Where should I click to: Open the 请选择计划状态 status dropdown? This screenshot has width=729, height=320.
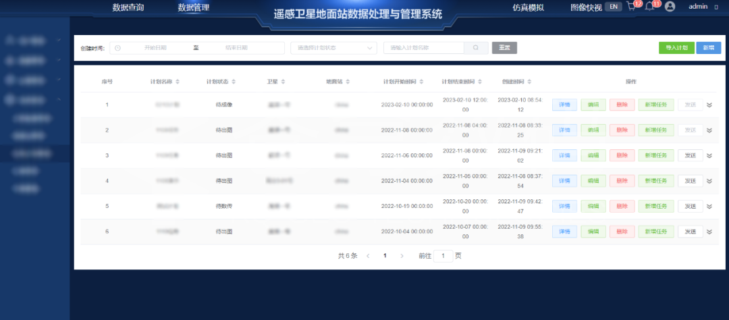333,48
